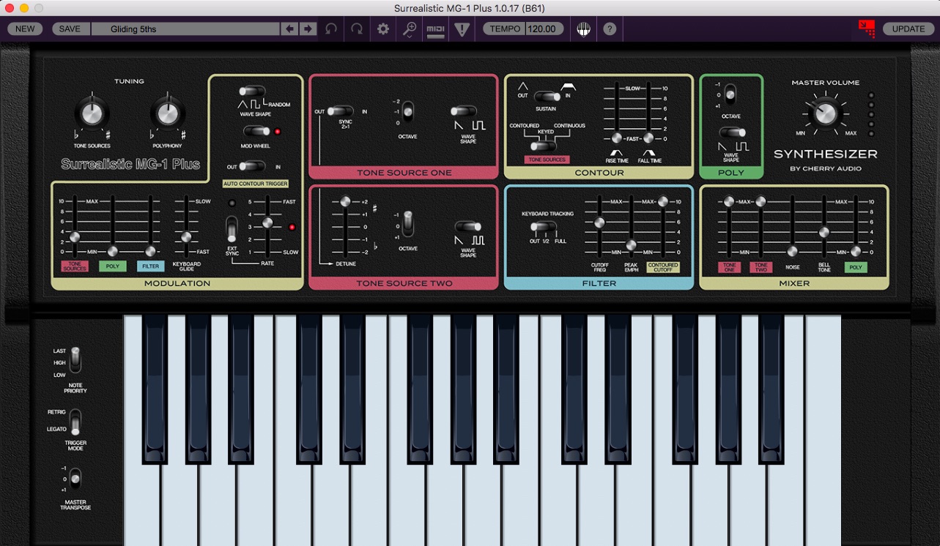Click the TEMPO label button
Viewport: 940px width, 546px height.
(x=505, y=29)
